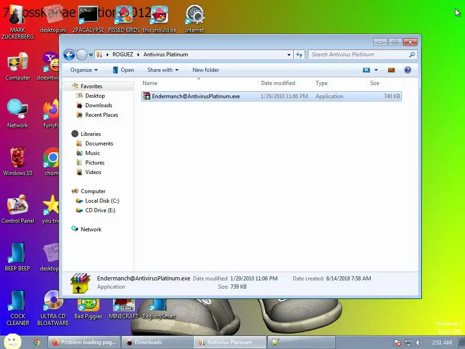Select Network desktop icon
The height and width of the screenshot is (349, 465).
(18, 114)
